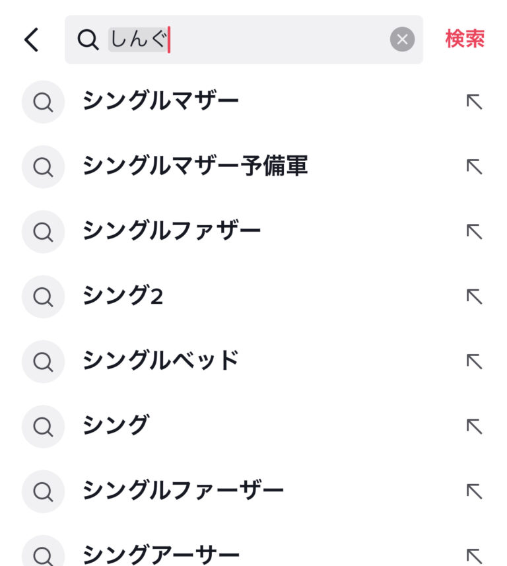The height and width of the screenshot is (566, 507).
Task: Tap the arrow icon on the シング row
Action: pos(474,425)
